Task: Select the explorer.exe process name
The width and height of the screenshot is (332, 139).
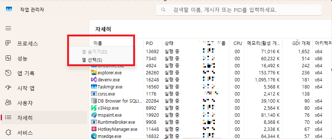Action: click(x=110, y=73)
